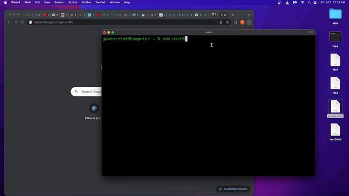
Task: Open Spotlight search in menu bar
Action: coord(309,2)
